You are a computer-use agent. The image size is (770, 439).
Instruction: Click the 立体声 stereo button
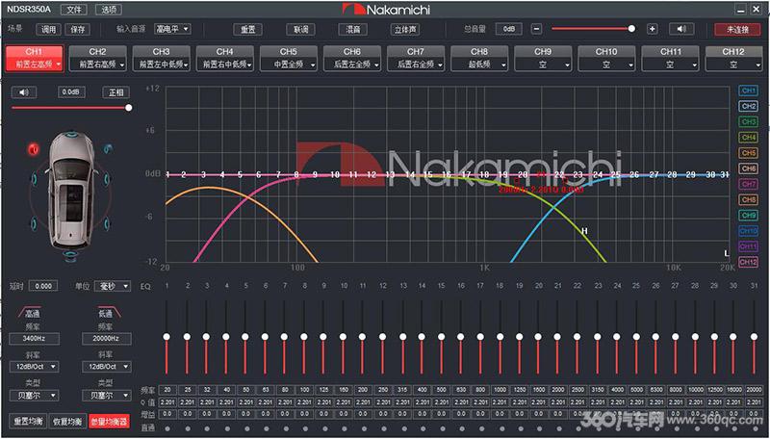click(x=405, y=30)
